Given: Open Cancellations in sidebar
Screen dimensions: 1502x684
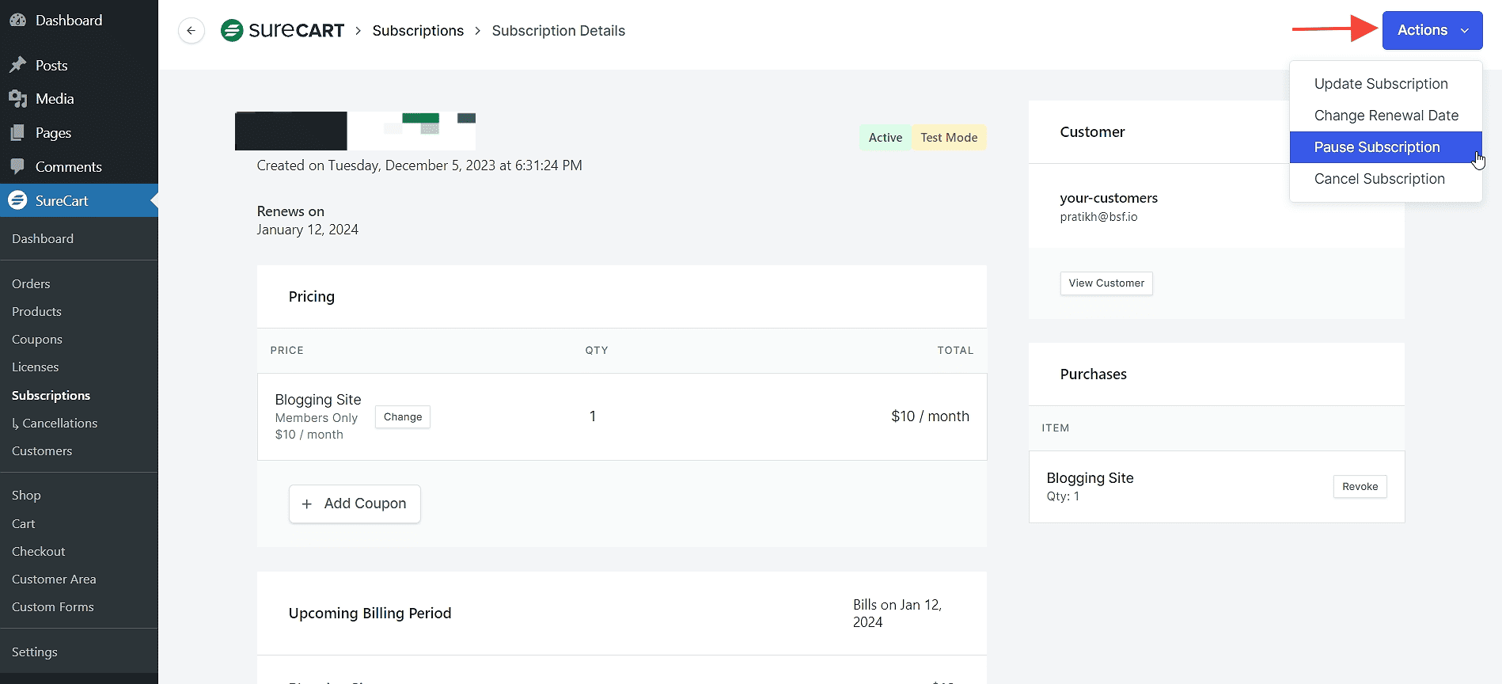Looking at the screenshot, I should pos(55,424).
